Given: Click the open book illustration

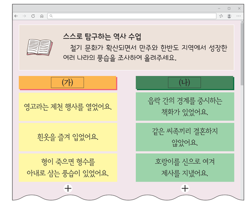Looking at the screenshot, I should tap(40, 47).
